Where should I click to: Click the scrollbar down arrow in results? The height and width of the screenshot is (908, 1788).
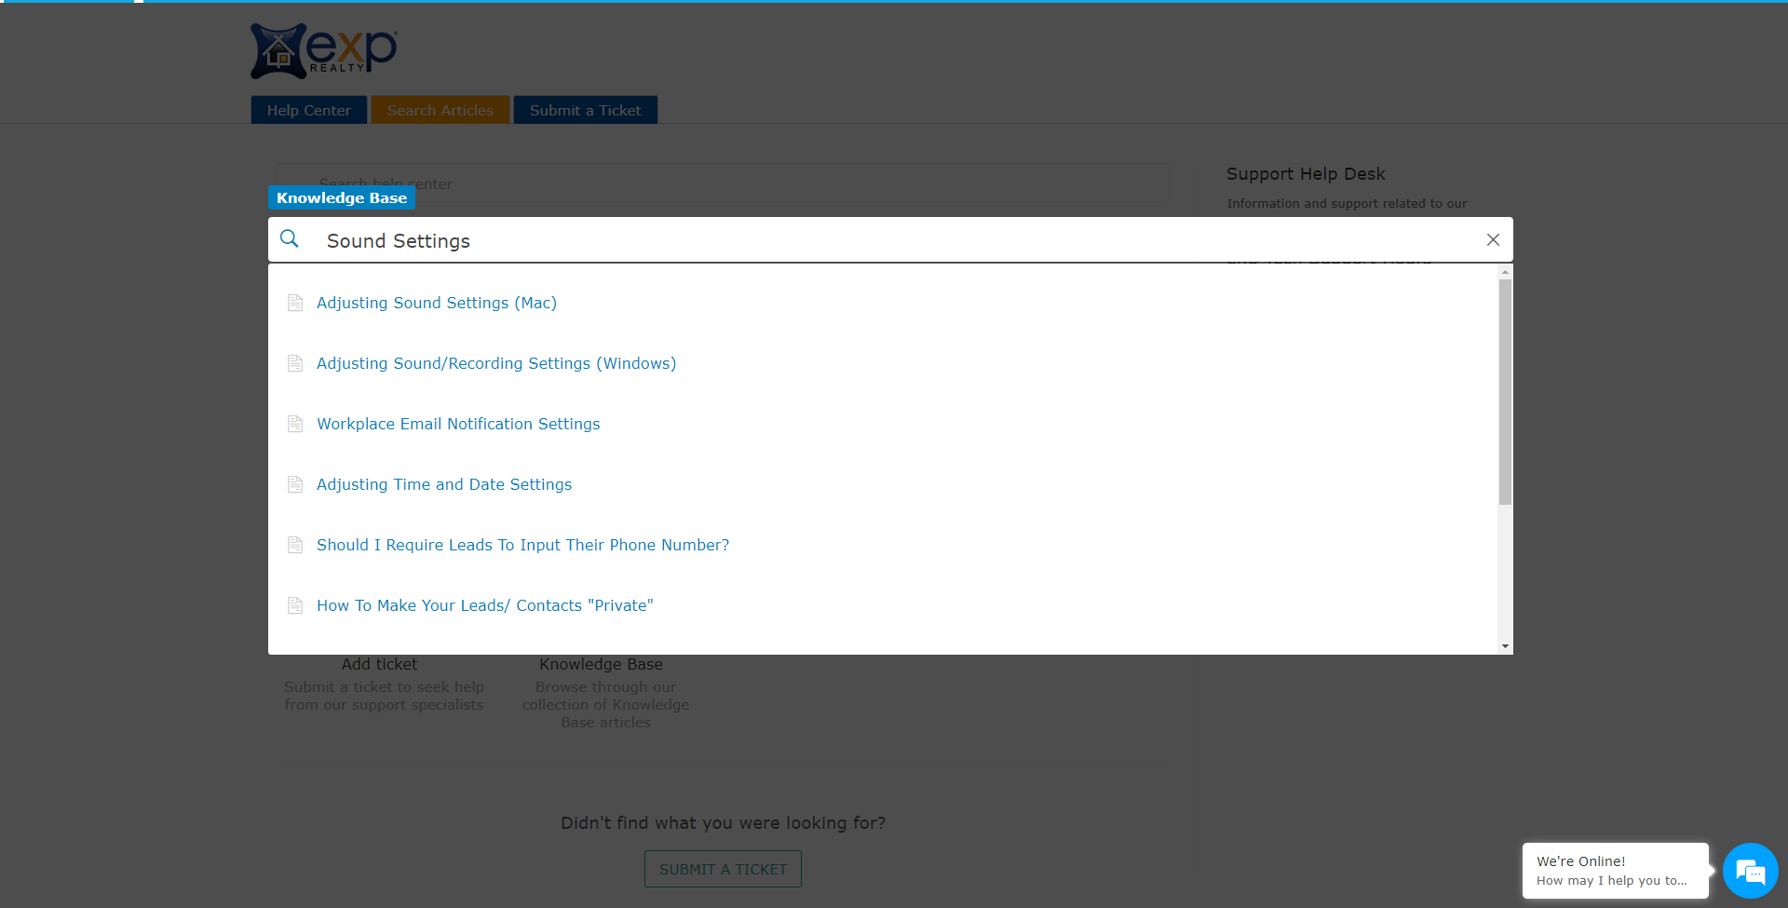[1505, 646]
